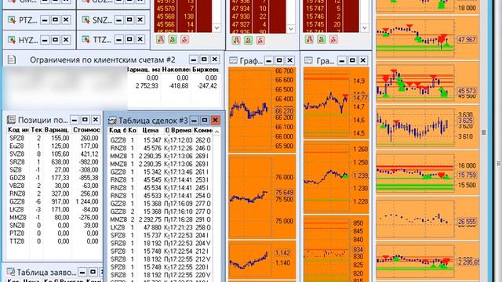Image resolution: width=502 pixels, height=282 pixels.
Task: Click the Накопле column header in Ограничения window
Action: 175,70
